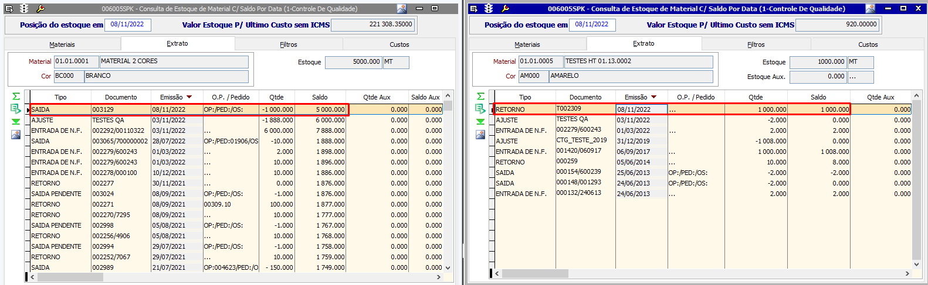
Task: Click Documento column header in right grid
Action: point(585,97)
